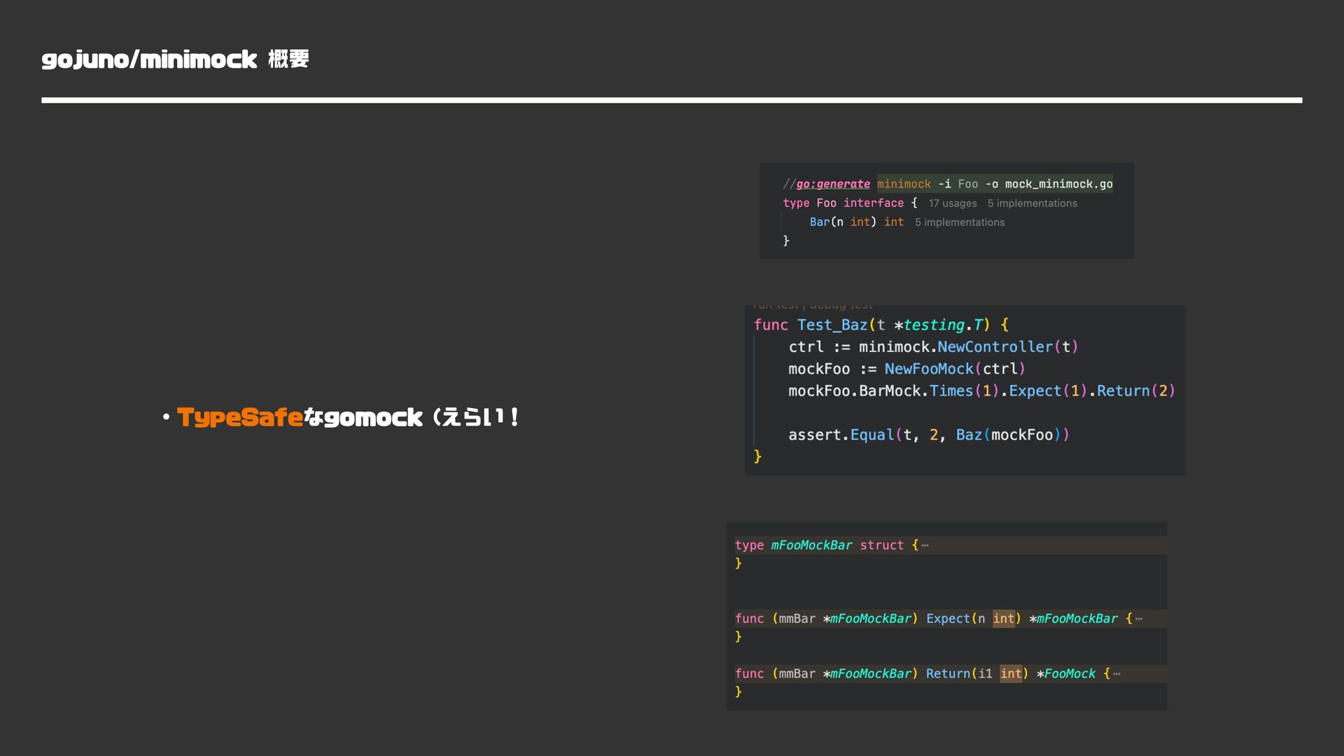1344x756 pixels.
Task: Click 'Times(1)' in the BarMock chain
Action: pos(965,391)
